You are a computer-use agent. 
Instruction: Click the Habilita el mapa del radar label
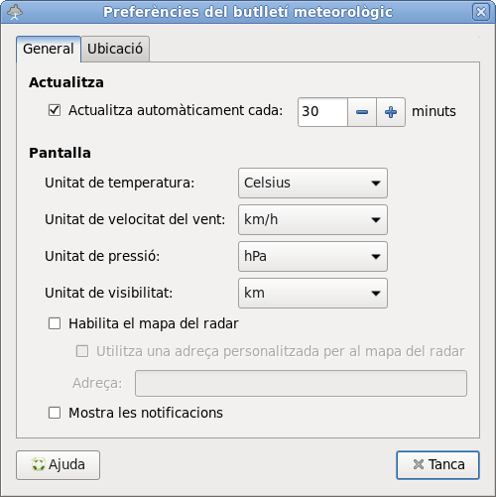pos(154,323)
